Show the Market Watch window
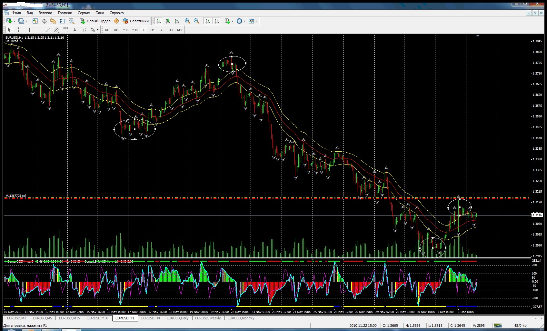The height and width of the screenshot is (331, 547). 35,21
